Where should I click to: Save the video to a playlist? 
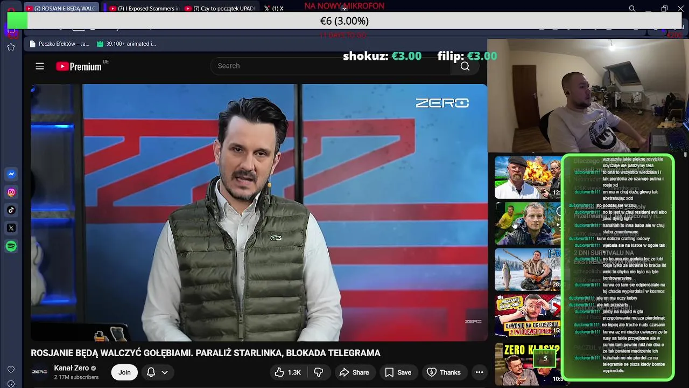point(398,372)
